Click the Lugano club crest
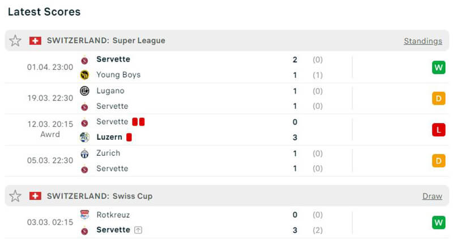 point(85,91)
